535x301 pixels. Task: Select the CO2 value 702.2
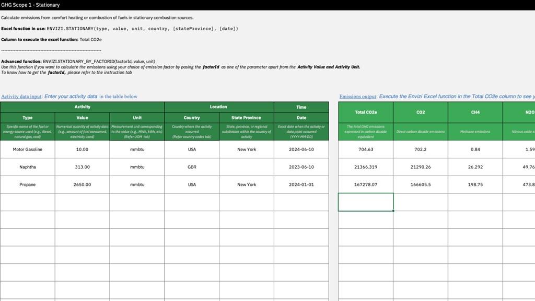tap(421, 149)
